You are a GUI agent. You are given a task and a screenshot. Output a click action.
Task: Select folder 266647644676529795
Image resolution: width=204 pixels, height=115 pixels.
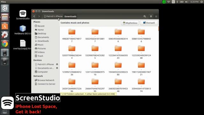point(95,85)
